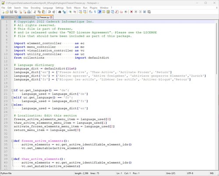Image resolution: width=219 pixels, height=176 pixels.
Task: Collapse the 'if uc.get_language()' fold on line 20
Action: click(x=13, y=90)
